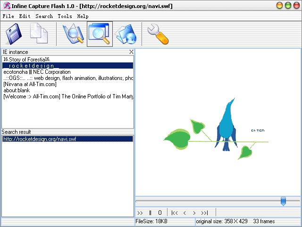Screen dimensions: 302x227
Task: Step back one frame with <
Action: 185,213
